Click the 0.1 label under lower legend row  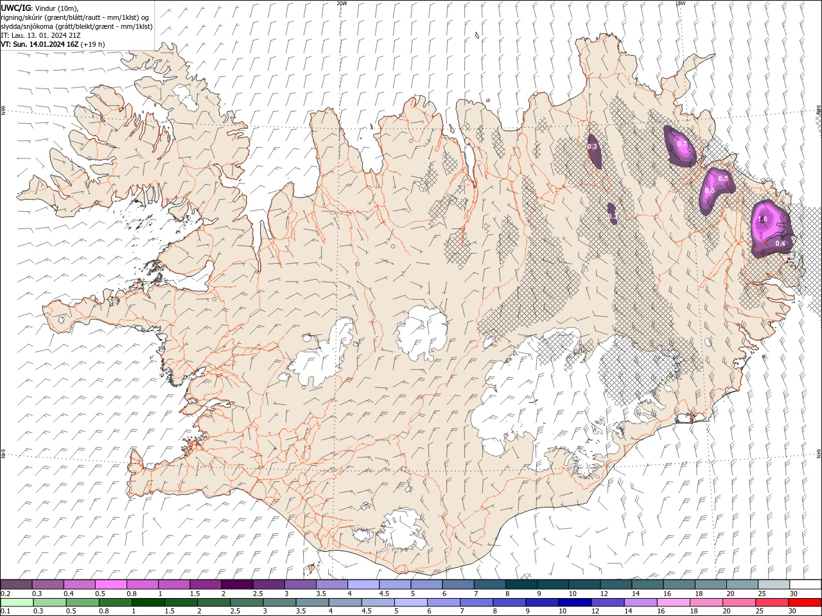pyautogui.click(x=4, y=612)
